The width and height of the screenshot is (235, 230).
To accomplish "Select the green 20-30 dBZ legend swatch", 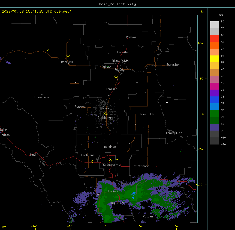I will click(x=214, y=114).
